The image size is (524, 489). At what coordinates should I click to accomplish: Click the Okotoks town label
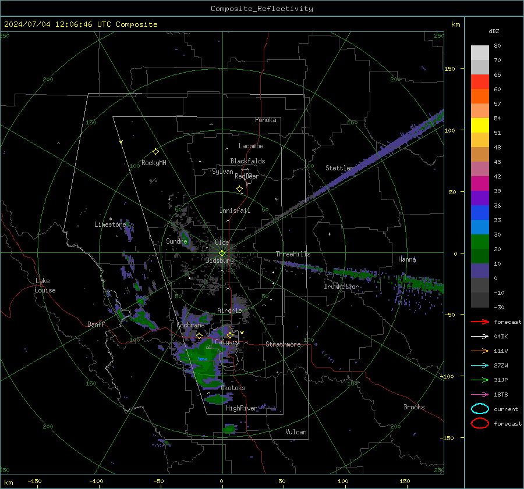233,388
